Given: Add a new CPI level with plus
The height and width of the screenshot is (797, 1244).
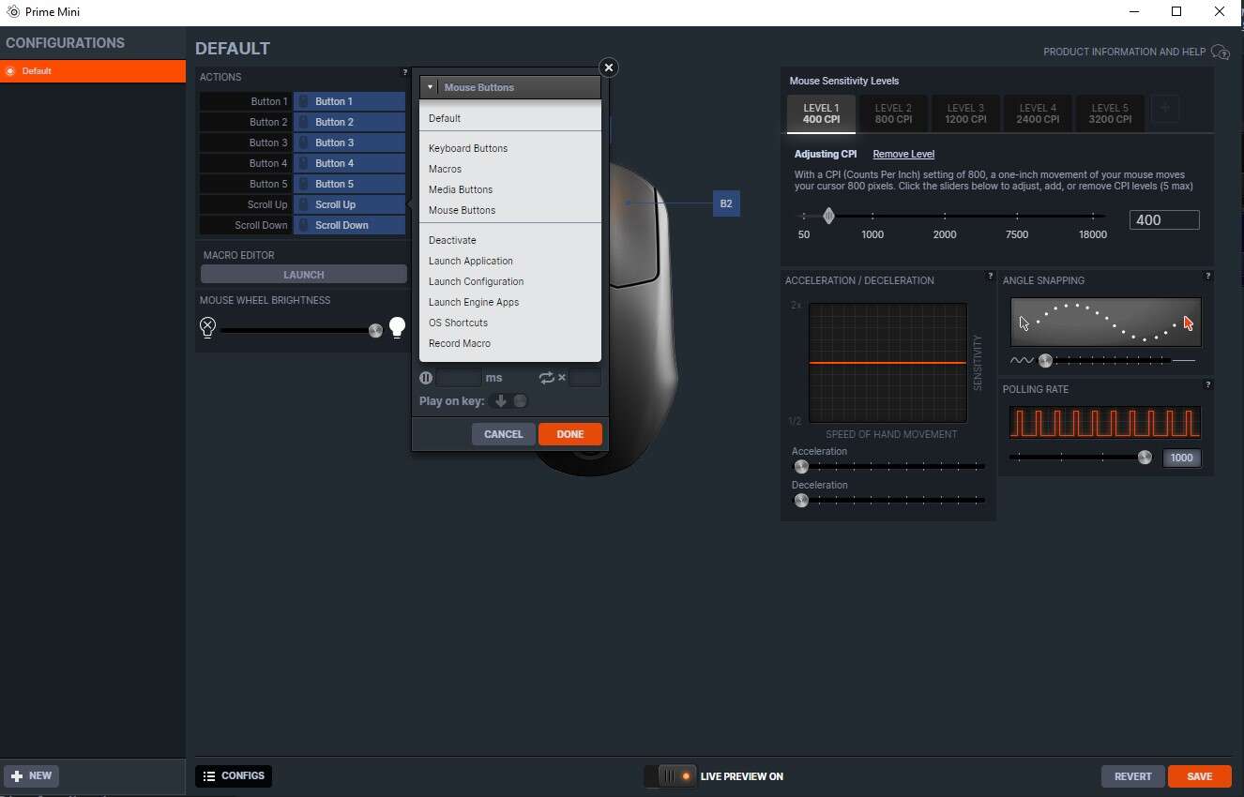Looking at the screenshot, I should [1164, 109].
